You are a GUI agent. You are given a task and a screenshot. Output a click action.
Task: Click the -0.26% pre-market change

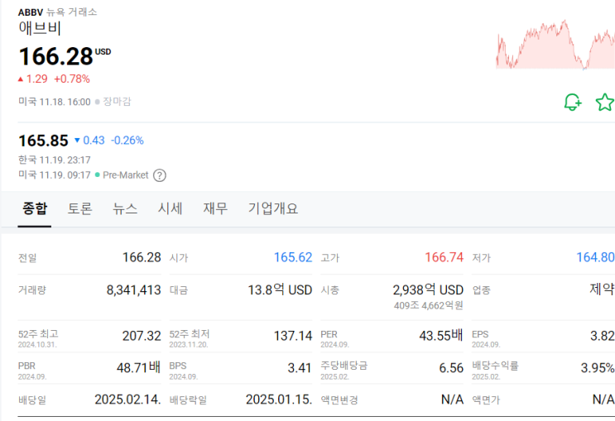pyautogui.click(x=127, y=141)
